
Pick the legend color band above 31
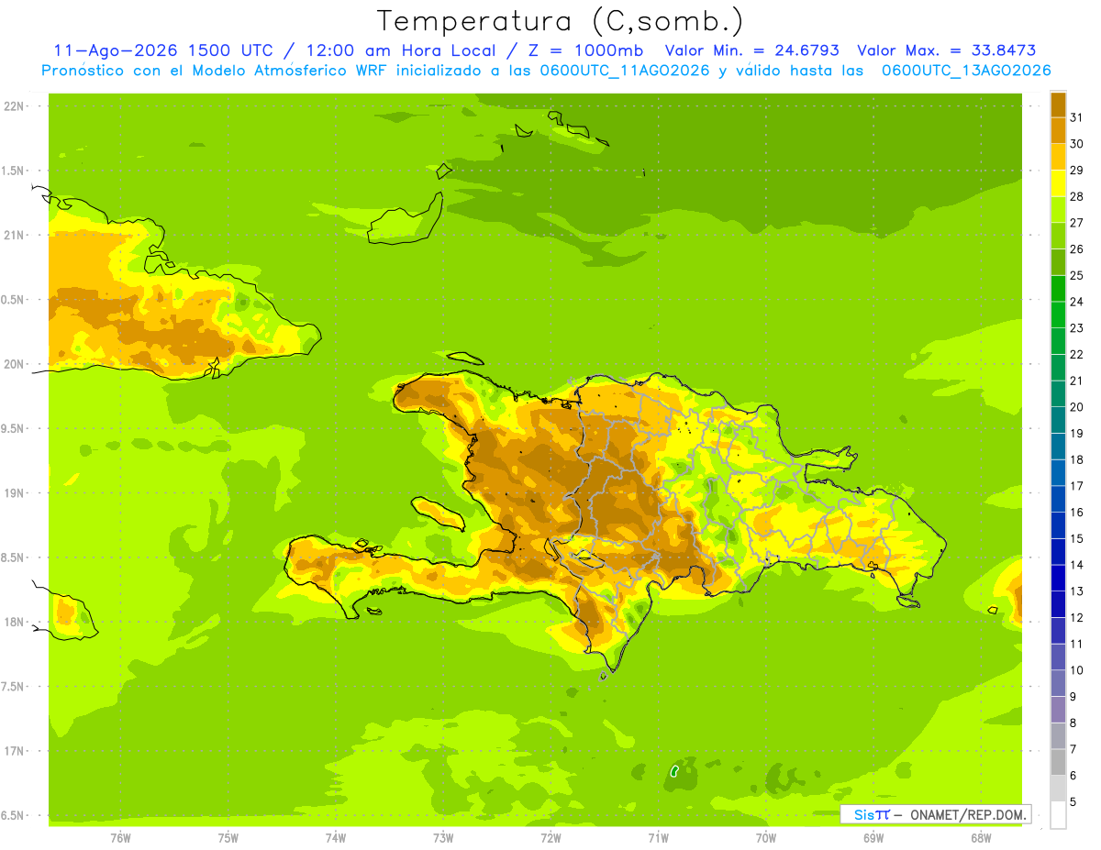[x=1058, y=105]
